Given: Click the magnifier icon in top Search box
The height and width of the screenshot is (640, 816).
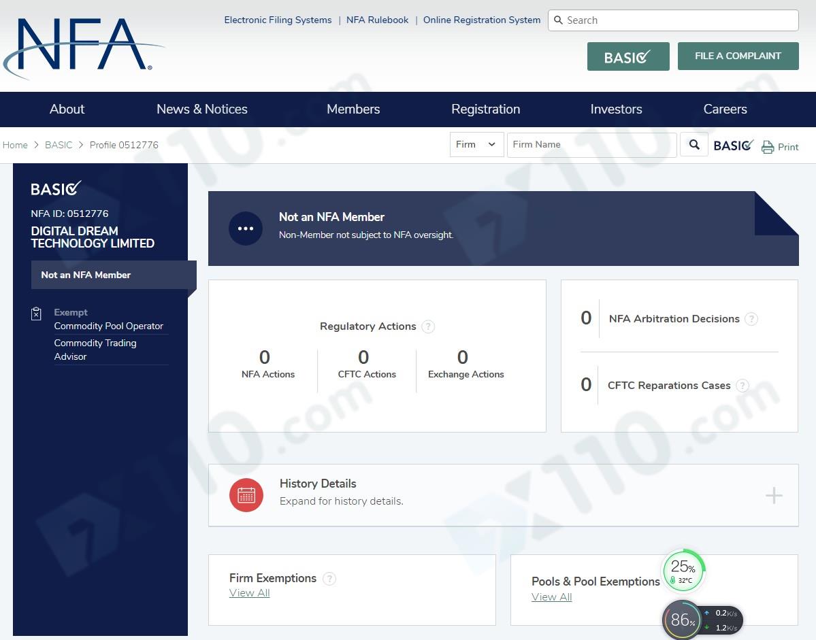Looking at the screenshot, I should pyautogui.click(x=558, y=20).
